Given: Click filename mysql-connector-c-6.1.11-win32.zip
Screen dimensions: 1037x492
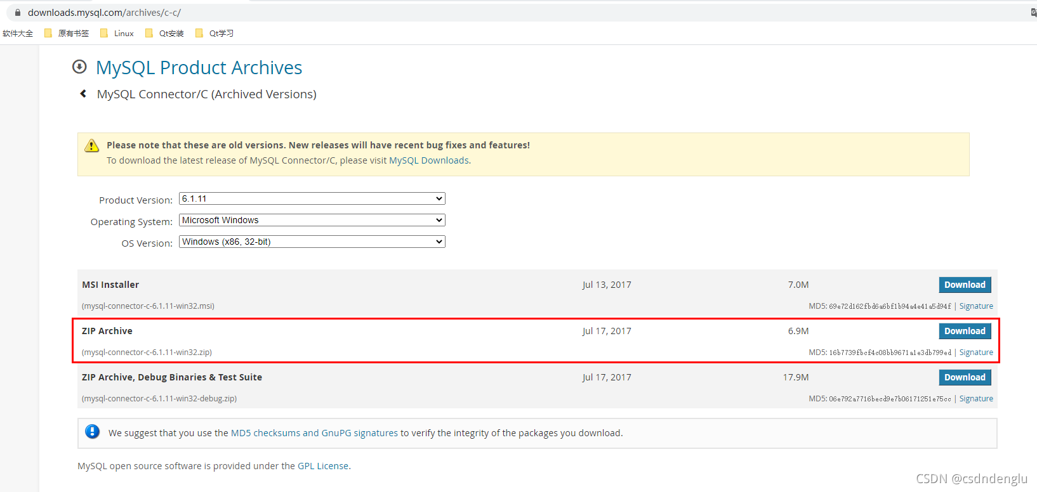Looking at the screenshot, I should [x=147, y=353].
